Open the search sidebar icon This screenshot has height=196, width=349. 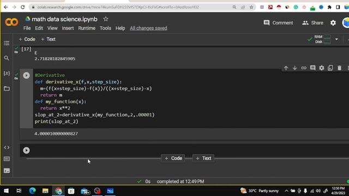(x=7, y=58)
